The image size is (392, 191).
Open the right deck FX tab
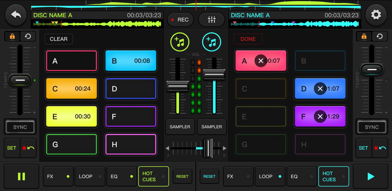click(238, 176)
